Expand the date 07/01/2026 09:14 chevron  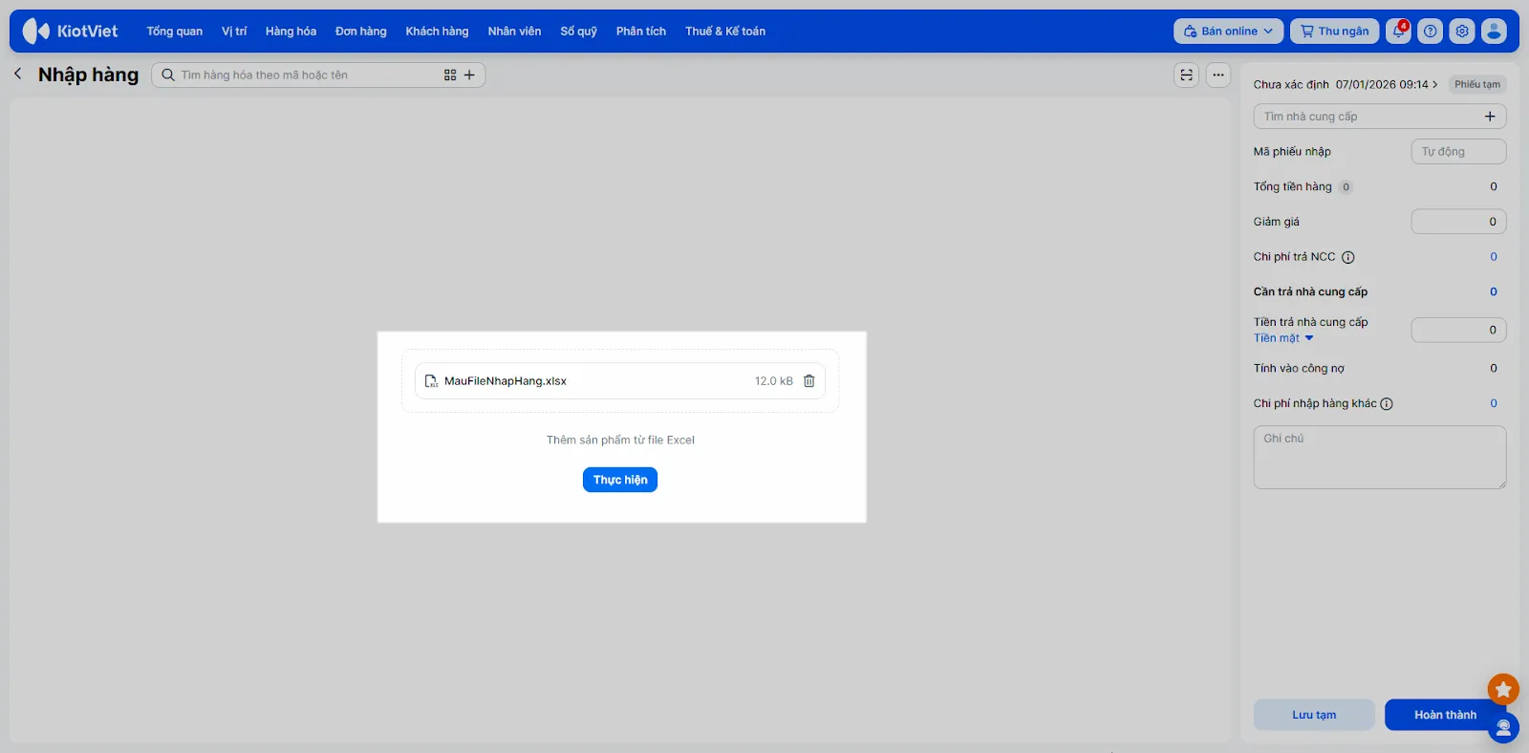1434,85
